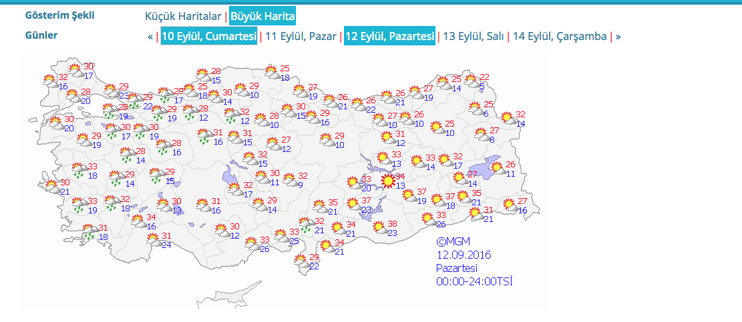Select 12 Eylül, Pazartesi day

tap(389, 36)
